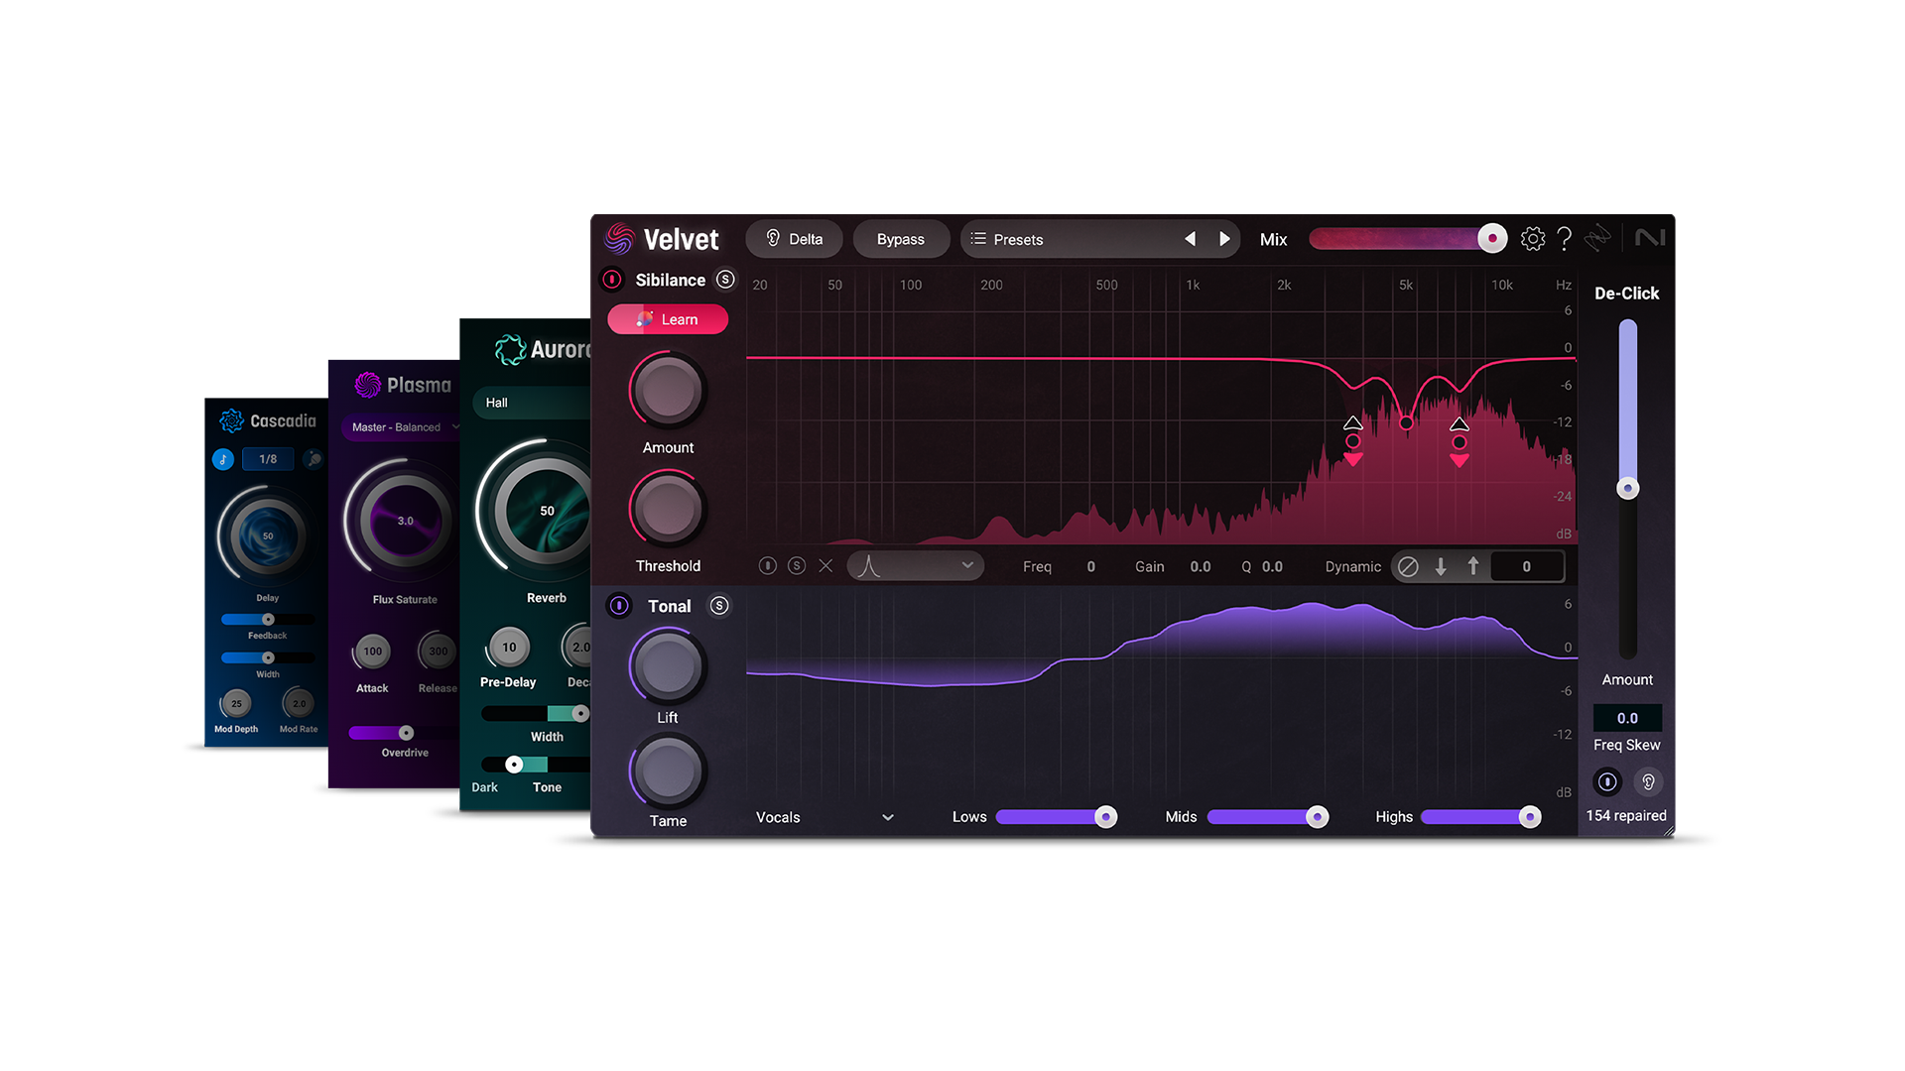Image resolution: width=1905 pixels, height=1071 pixels.
Task: Click the Native Instruments logo
Action: 1649,238
